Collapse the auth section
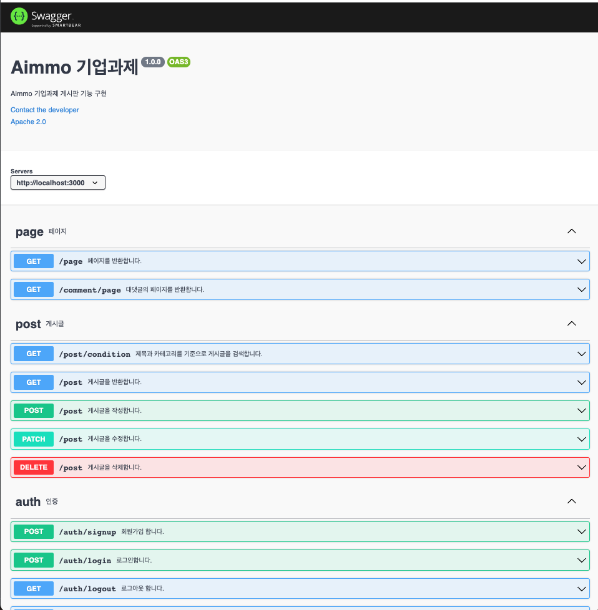This screenshot has width=598, height=610. coord(571,501)
